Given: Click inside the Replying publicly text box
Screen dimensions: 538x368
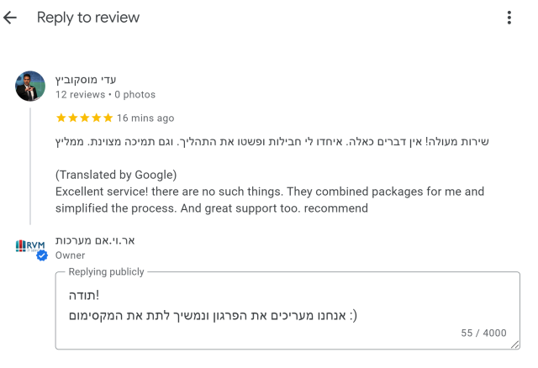Looking at the screenshot, I should coord(287,311).
